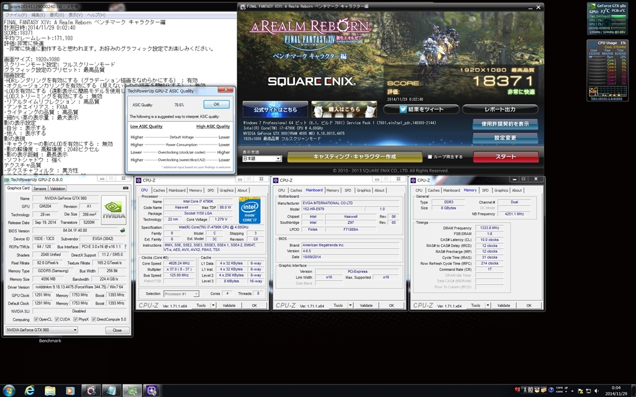Screen dimensions: 636x397
Task: Click the network tray icon
Action: (x=589, y=391)
